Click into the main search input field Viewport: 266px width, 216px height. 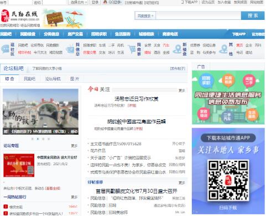pyautogui.click(x=199, y=16)
